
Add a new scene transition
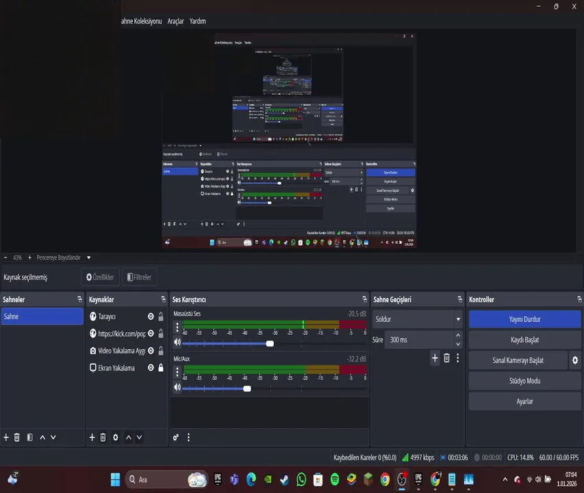click(435, 358)
